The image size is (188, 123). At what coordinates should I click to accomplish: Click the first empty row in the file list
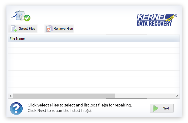pyautogui.click(x=93, y=45)
